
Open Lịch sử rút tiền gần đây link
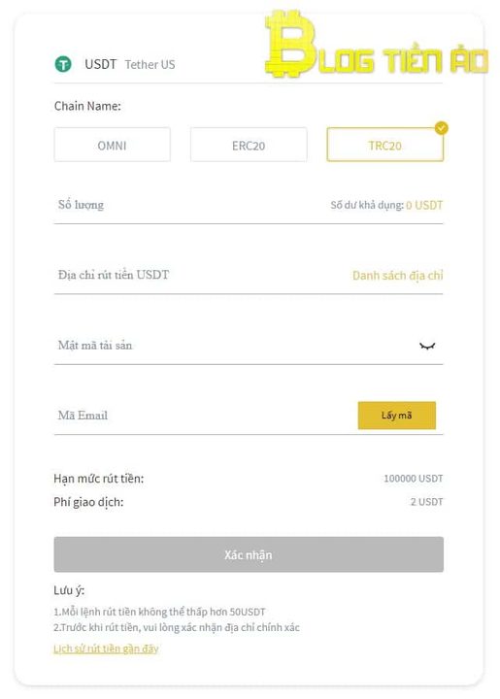coord(106,649)
